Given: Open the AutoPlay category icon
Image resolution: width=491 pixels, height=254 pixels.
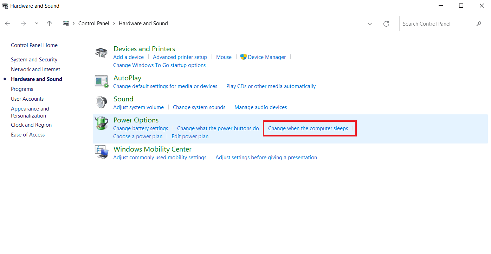Looking at the screenshot, I should pyautogui.click(x=101, y=81).
